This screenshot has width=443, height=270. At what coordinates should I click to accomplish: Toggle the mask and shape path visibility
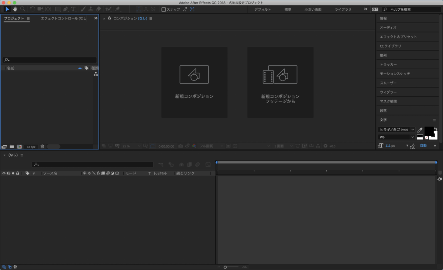pos(152,146)
